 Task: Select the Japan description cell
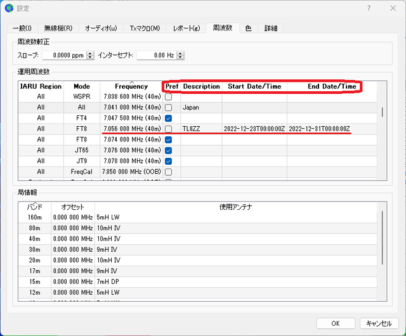tap(201, 107)
